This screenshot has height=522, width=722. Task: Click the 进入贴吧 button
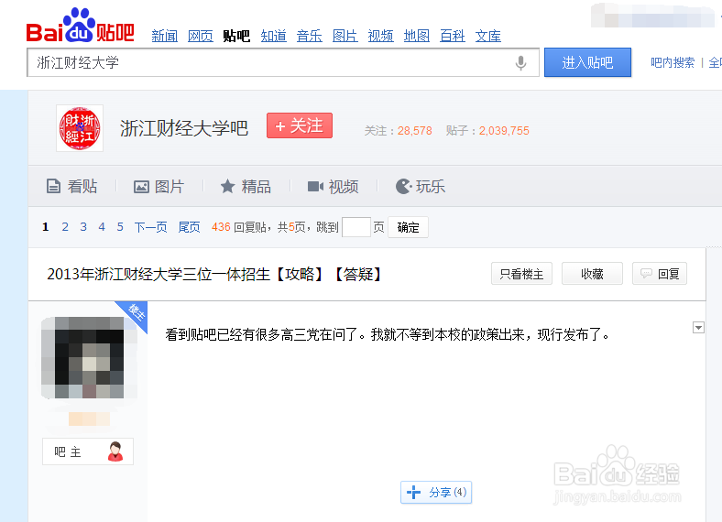tap(587, 62)
